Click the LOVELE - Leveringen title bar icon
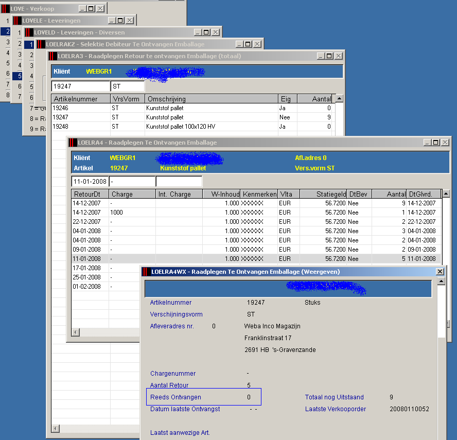Screen dimensions: 457x440 17,21
